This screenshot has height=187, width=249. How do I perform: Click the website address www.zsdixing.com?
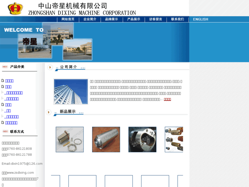pyautogui.click(x=20, y=173)
